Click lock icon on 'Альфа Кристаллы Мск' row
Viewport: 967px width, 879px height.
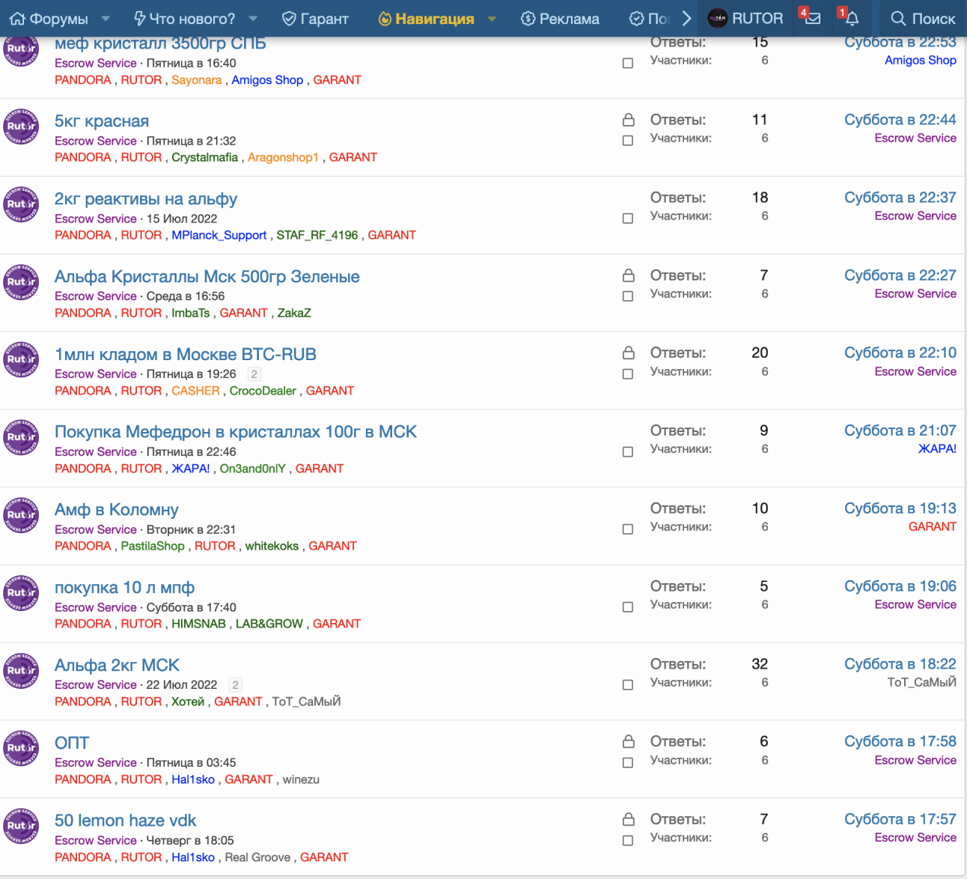pyautogui.click(x=629, y=276)
